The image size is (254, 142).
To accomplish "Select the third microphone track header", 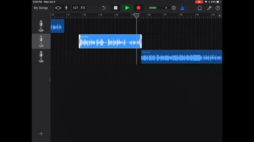I will tap(41, 57).
